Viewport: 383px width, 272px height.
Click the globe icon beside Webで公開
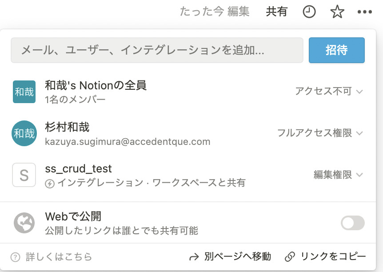24,223
